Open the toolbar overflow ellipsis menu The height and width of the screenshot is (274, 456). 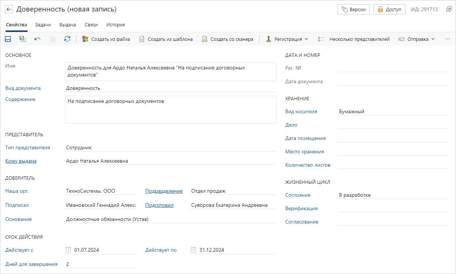447,39
